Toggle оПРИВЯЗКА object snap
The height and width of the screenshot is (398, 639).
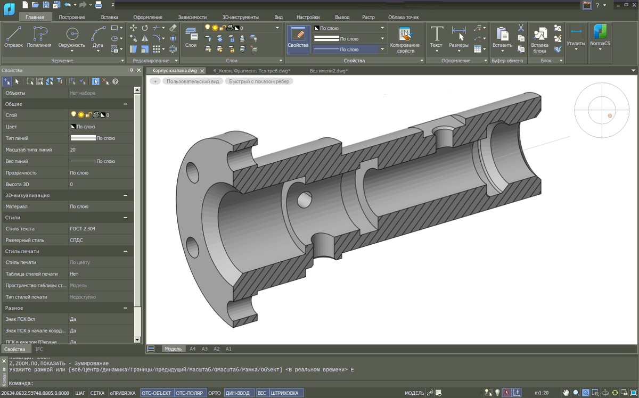(122, 393)
